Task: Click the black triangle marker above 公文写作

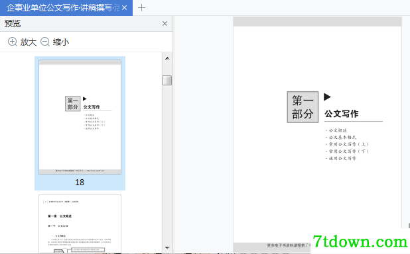Action: pos(327,97)
